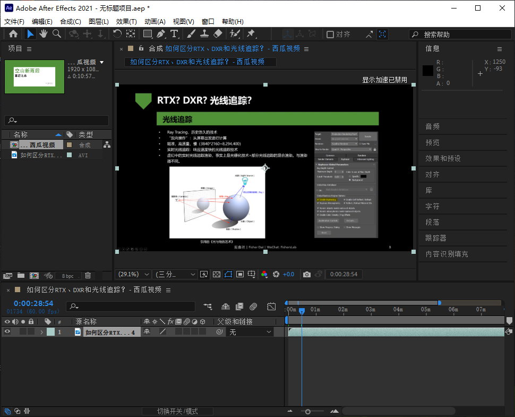Click the 西瓜视频 composition label color
Screen dimensions: 515x417
click(70, 144)
